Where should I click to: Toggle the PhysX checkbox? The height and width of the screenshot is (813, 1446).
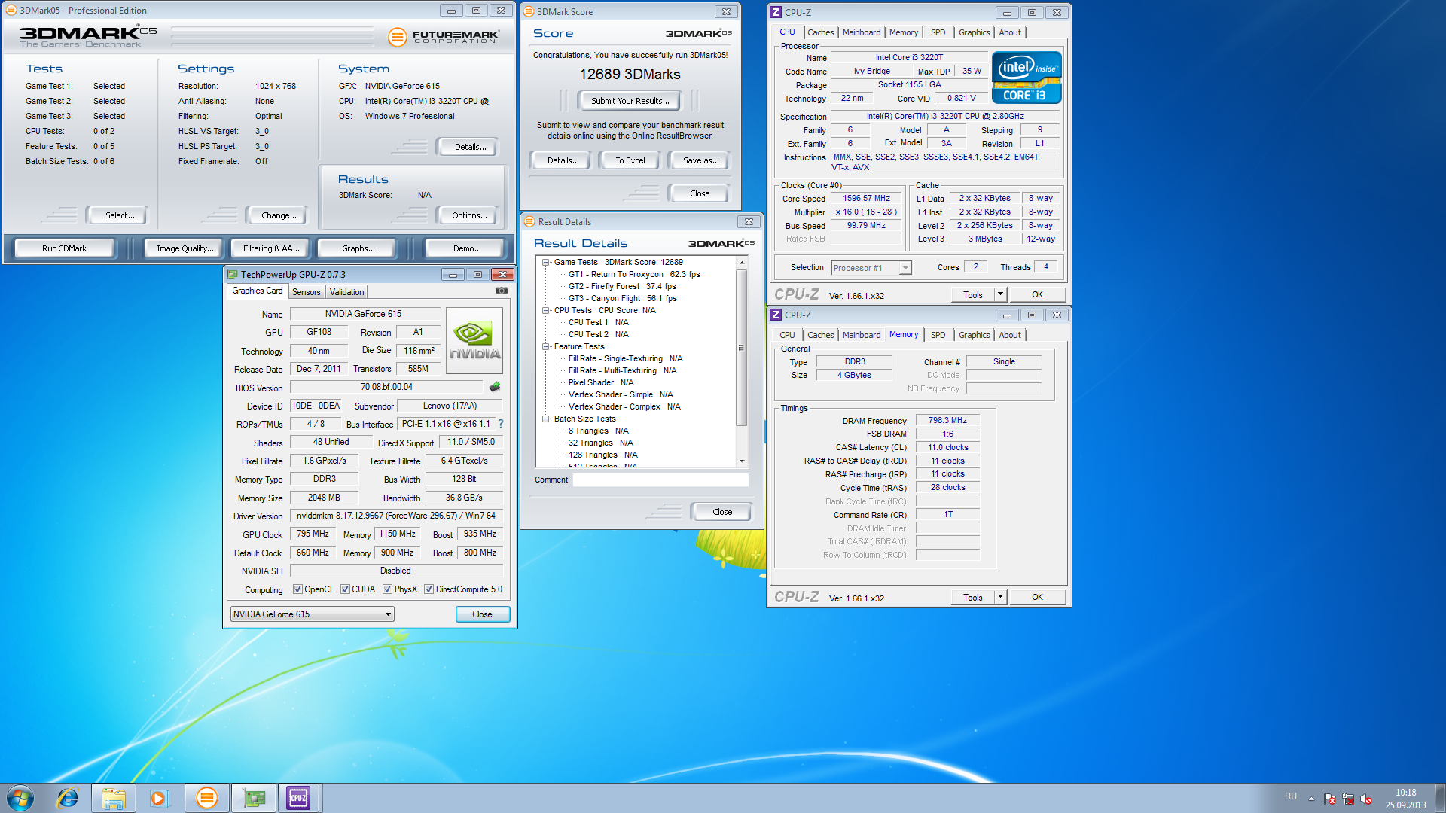387,589
